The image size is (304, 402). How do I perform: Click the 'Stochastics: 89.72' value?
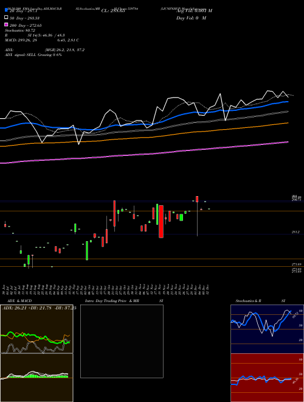[20, 30]
